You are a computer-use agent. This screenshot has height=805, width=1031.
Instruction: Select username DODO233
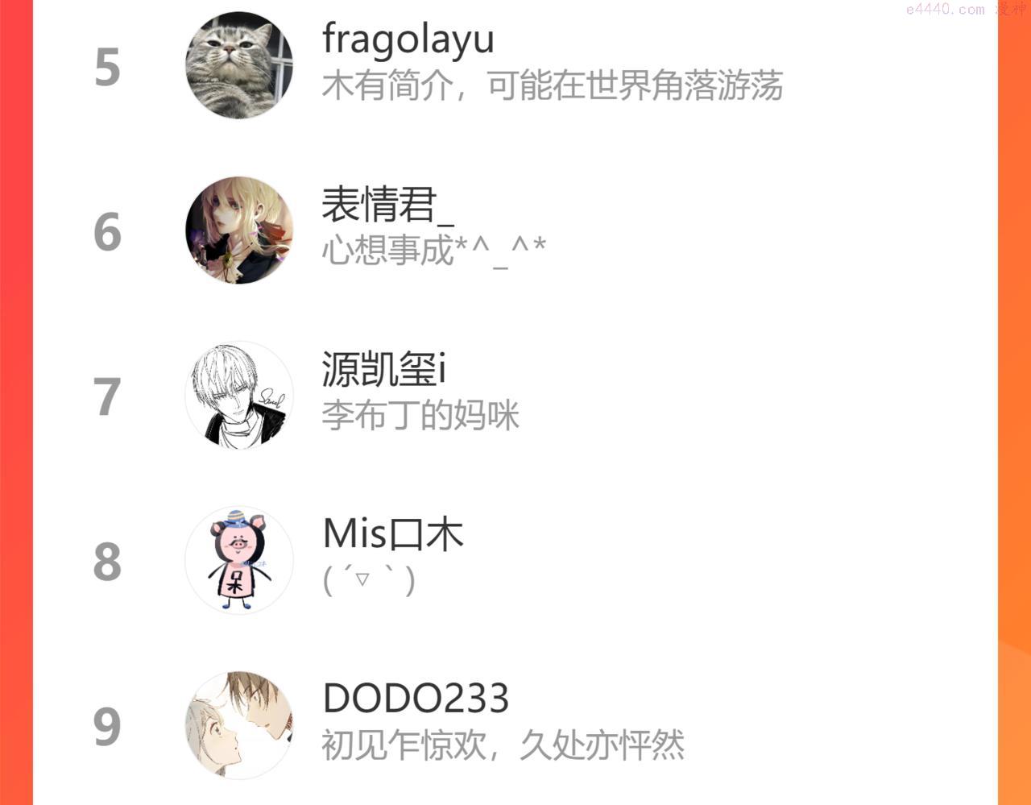pyautogui.click(x=416, y=699)
